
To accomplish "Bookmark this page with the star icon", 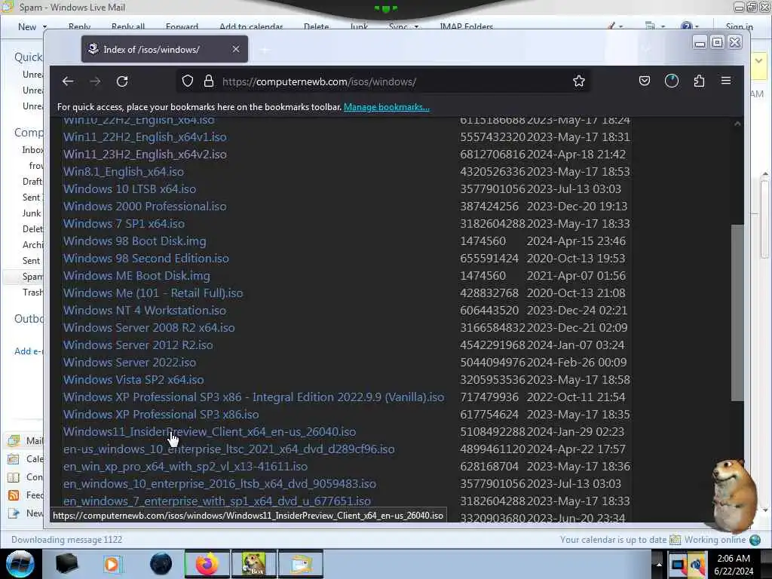I will click(579, 81).
